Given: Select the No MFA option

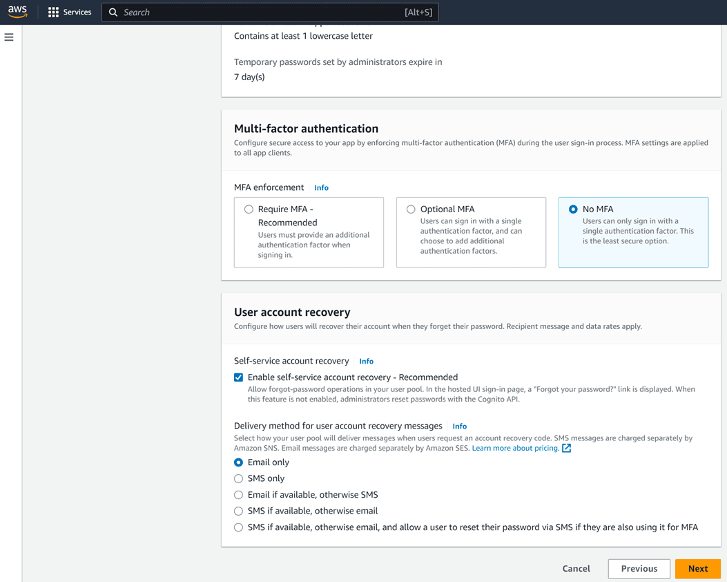Looking at the screenshot, I should click(573, 209).
